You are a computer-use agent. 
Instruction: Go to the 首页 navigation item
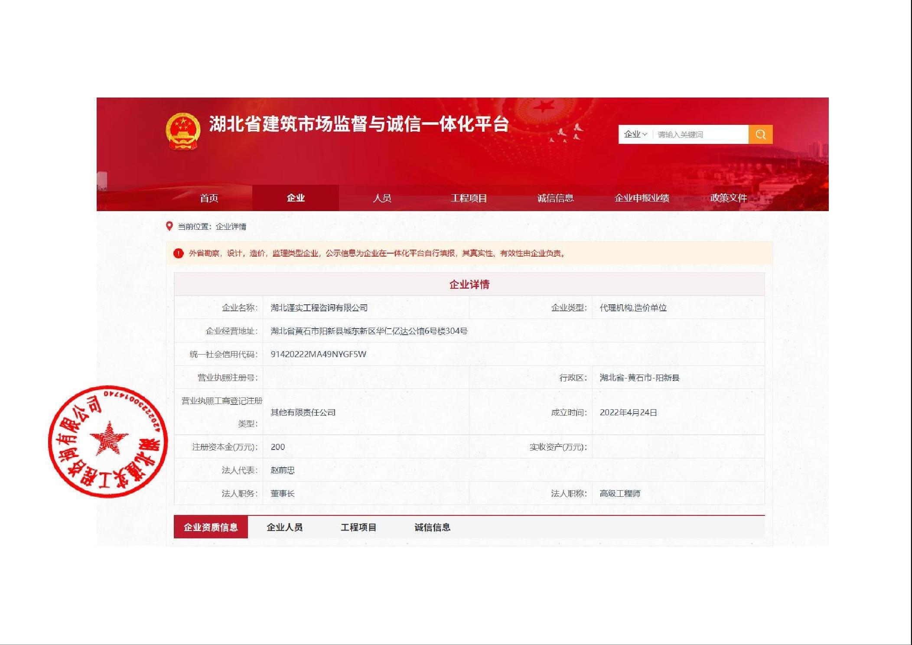209,198
